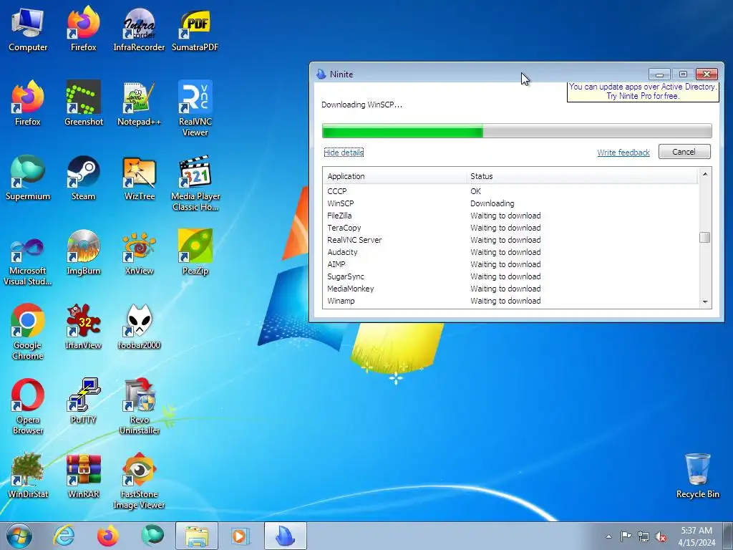Click the app list scrollbar thumb
The image size is (733, 550).
pos(704,238)
